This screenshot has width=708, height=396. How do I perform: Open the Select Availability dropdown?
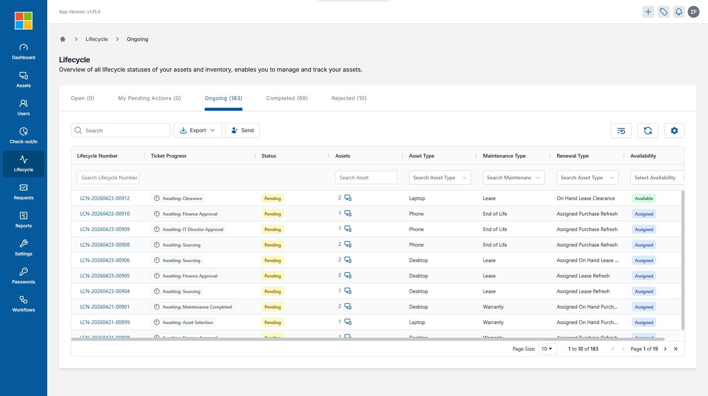coord(657,178)
